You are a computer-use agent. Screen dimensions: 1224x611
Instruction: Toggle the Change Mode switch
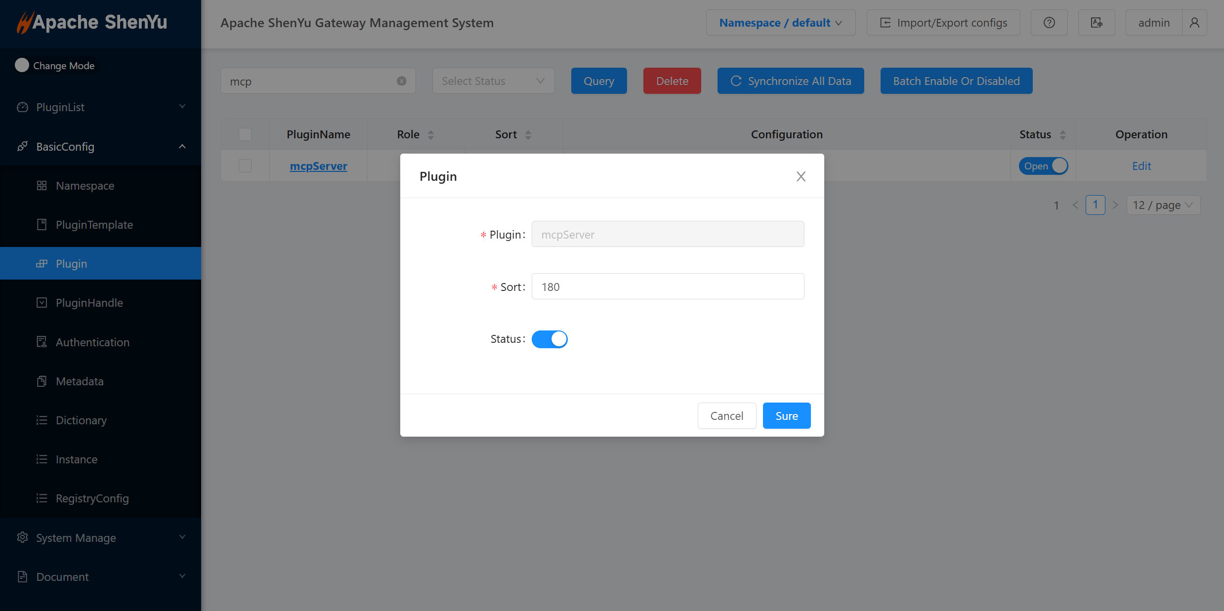22,65
